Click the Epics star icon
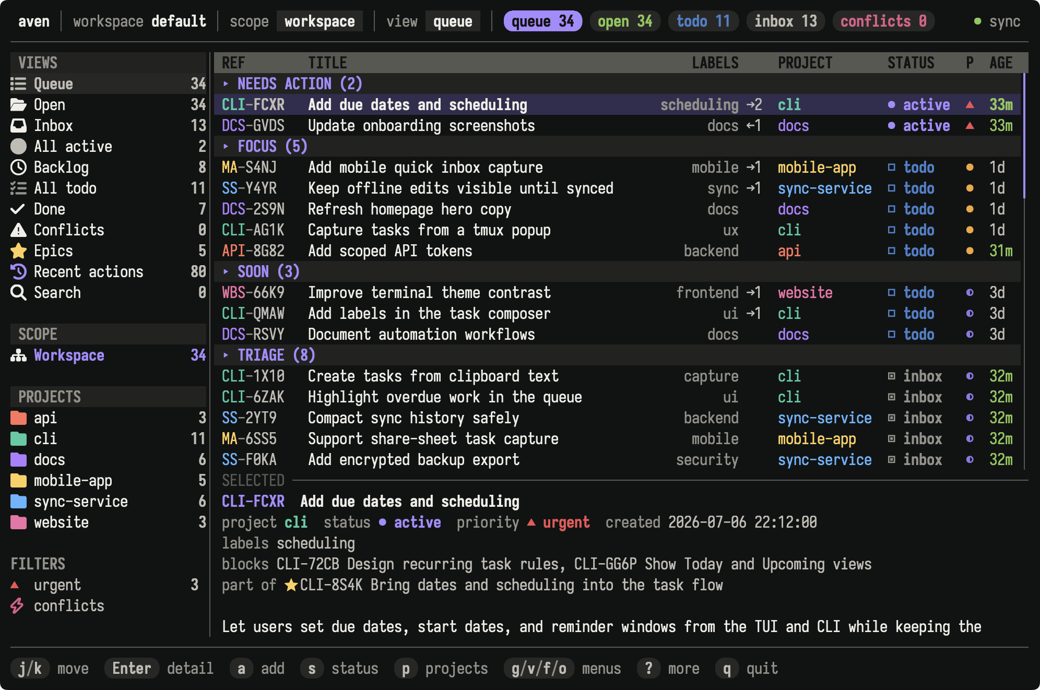Screen dimensions: 1040x690 (x=18, y=251)
